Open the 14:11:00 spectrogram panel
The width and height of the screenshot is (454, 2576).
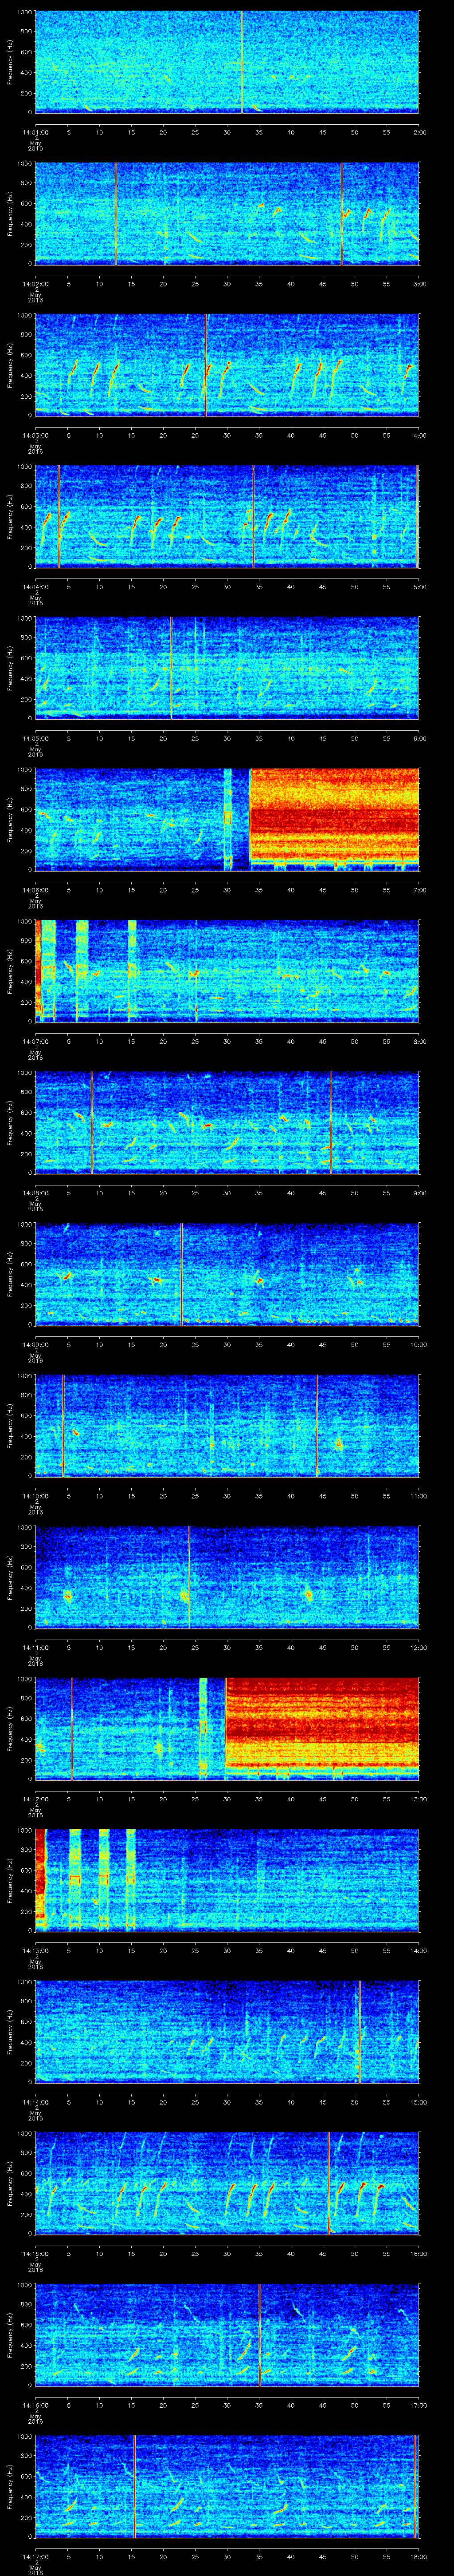click(x=227, y=1577)
